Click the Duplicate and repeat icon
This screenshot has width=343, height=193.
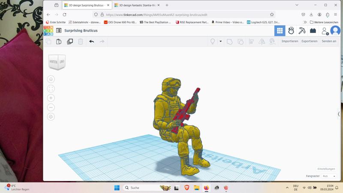coord(70,42)
